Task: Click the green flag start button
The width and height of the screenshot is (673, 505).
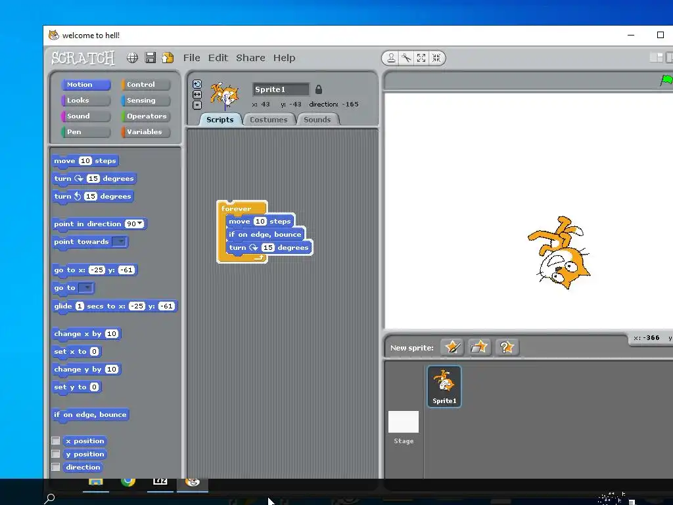Action: click(666, 80)
